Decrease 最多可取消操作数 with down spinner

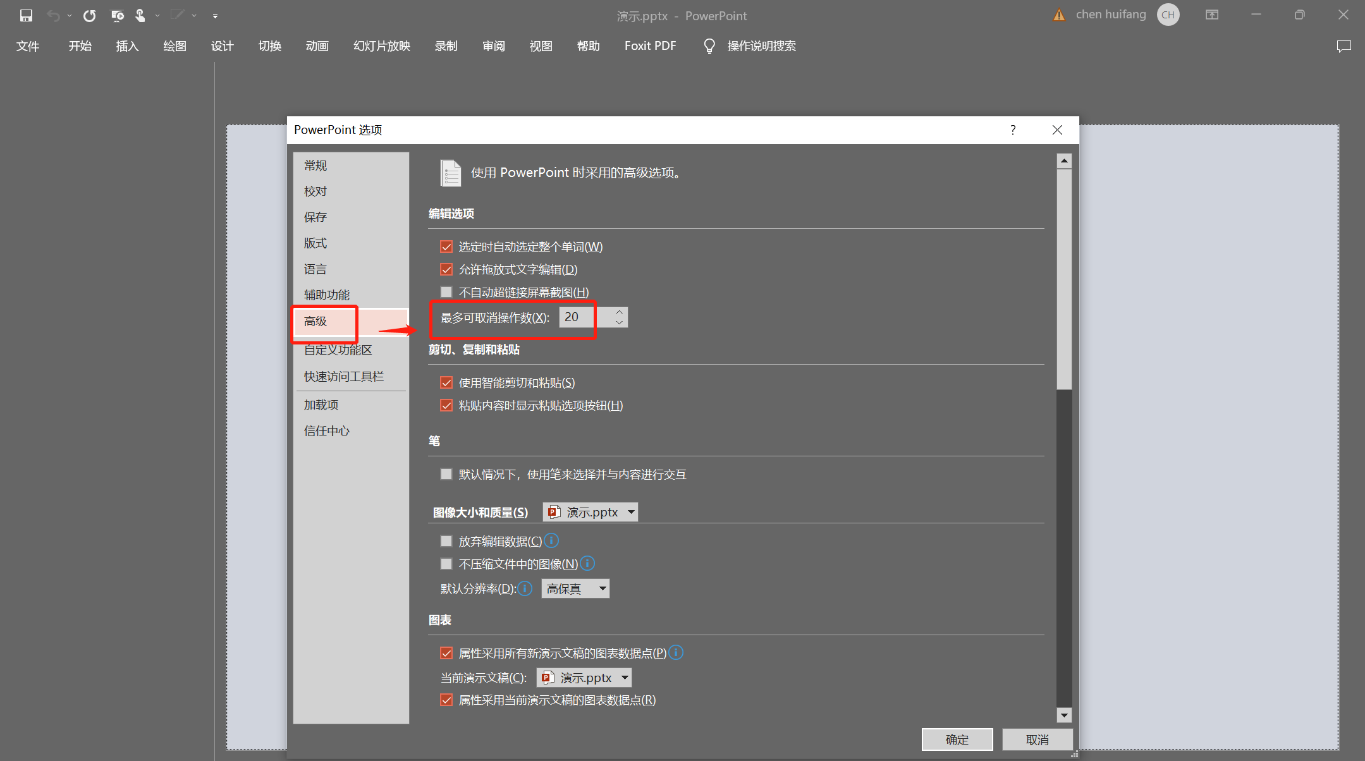point(619,322)
